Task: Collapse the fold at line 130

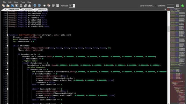Action: click(8, 70)
